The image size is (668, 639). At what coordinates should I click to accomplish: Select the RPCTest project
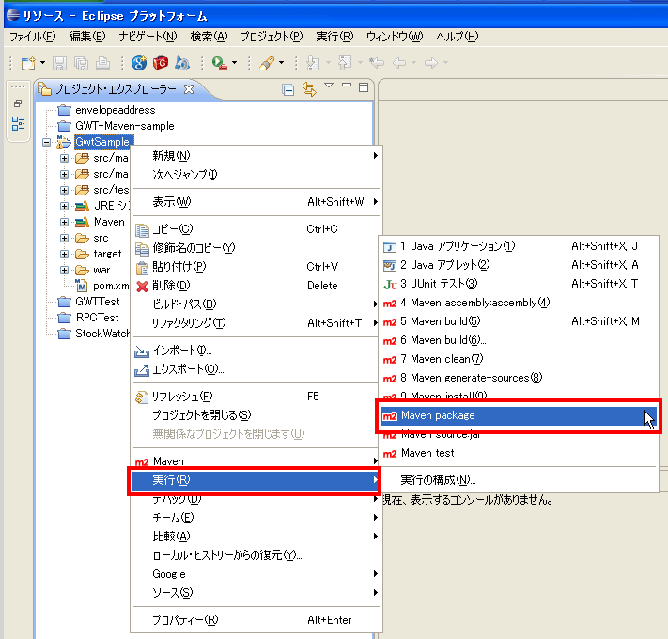point(97,318)
